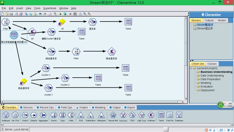Run the selection with the circled play icon

(x=65, y=14)
